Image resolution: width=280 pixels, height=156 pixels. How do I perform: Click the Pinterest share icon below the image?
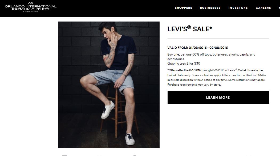click(135, 155)
